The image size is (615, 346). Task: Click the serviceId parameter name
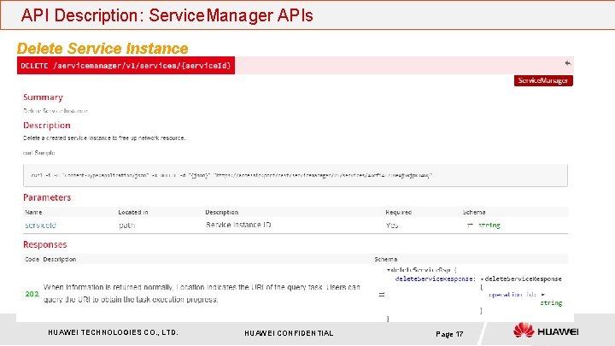pos(40,226)
